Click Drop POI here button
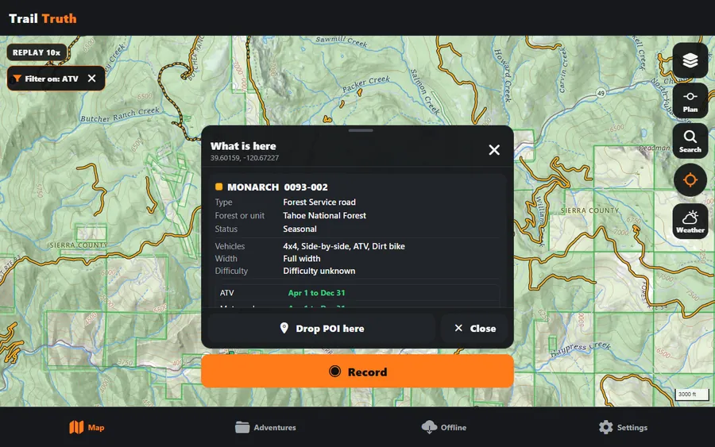 pos(322,328)
